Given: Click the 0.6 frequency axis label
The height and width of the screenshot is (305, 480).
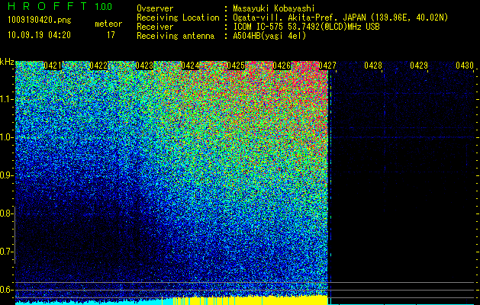Looking at the screenshot, I should 6,290.
